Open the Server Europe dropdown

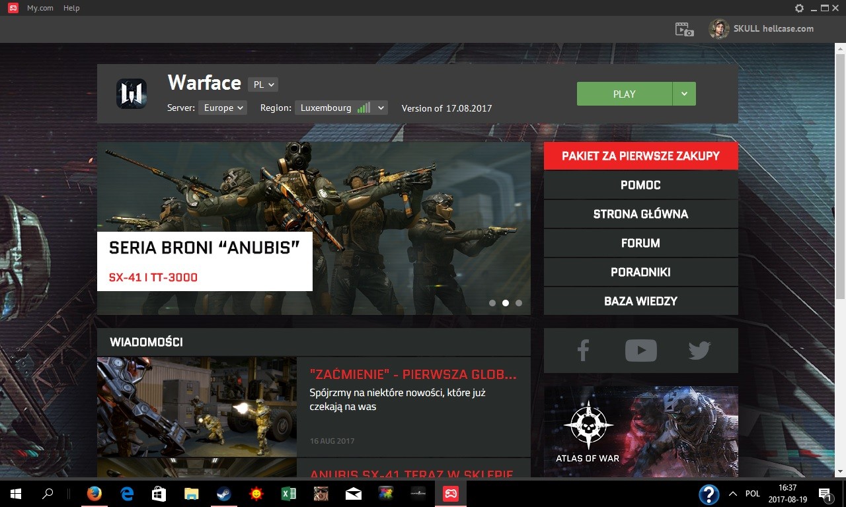pos(223,108)
